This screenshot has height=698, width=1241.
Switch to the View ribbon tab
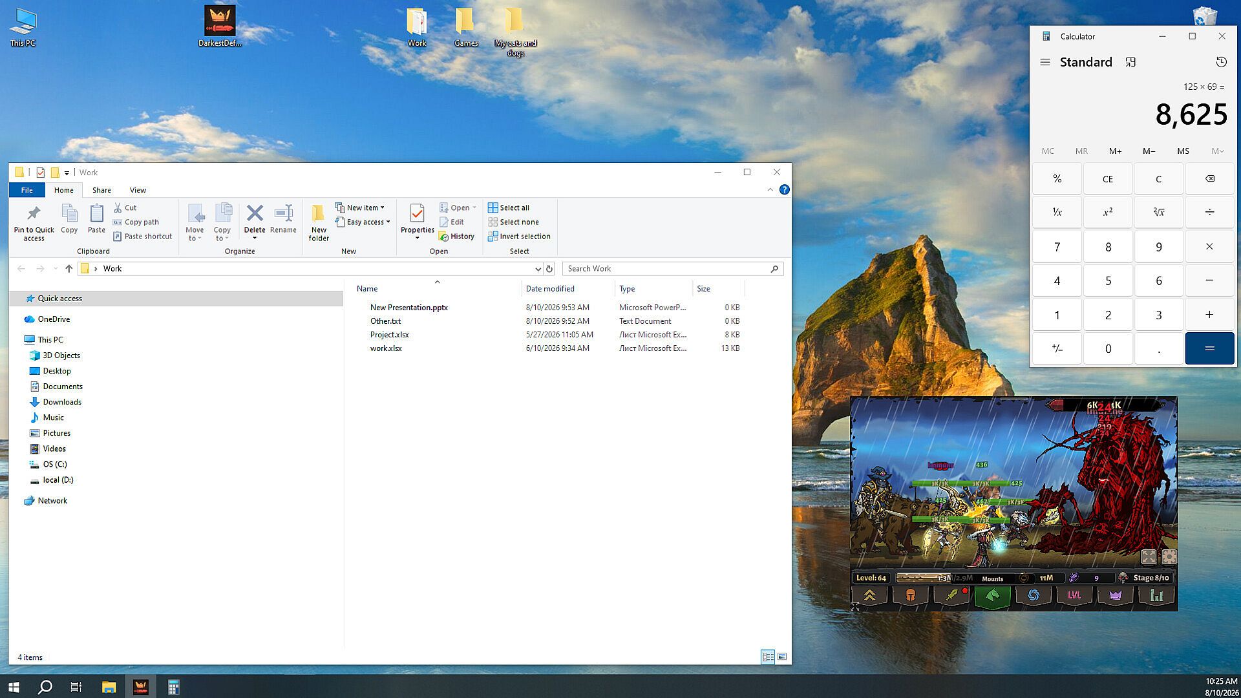138,190
